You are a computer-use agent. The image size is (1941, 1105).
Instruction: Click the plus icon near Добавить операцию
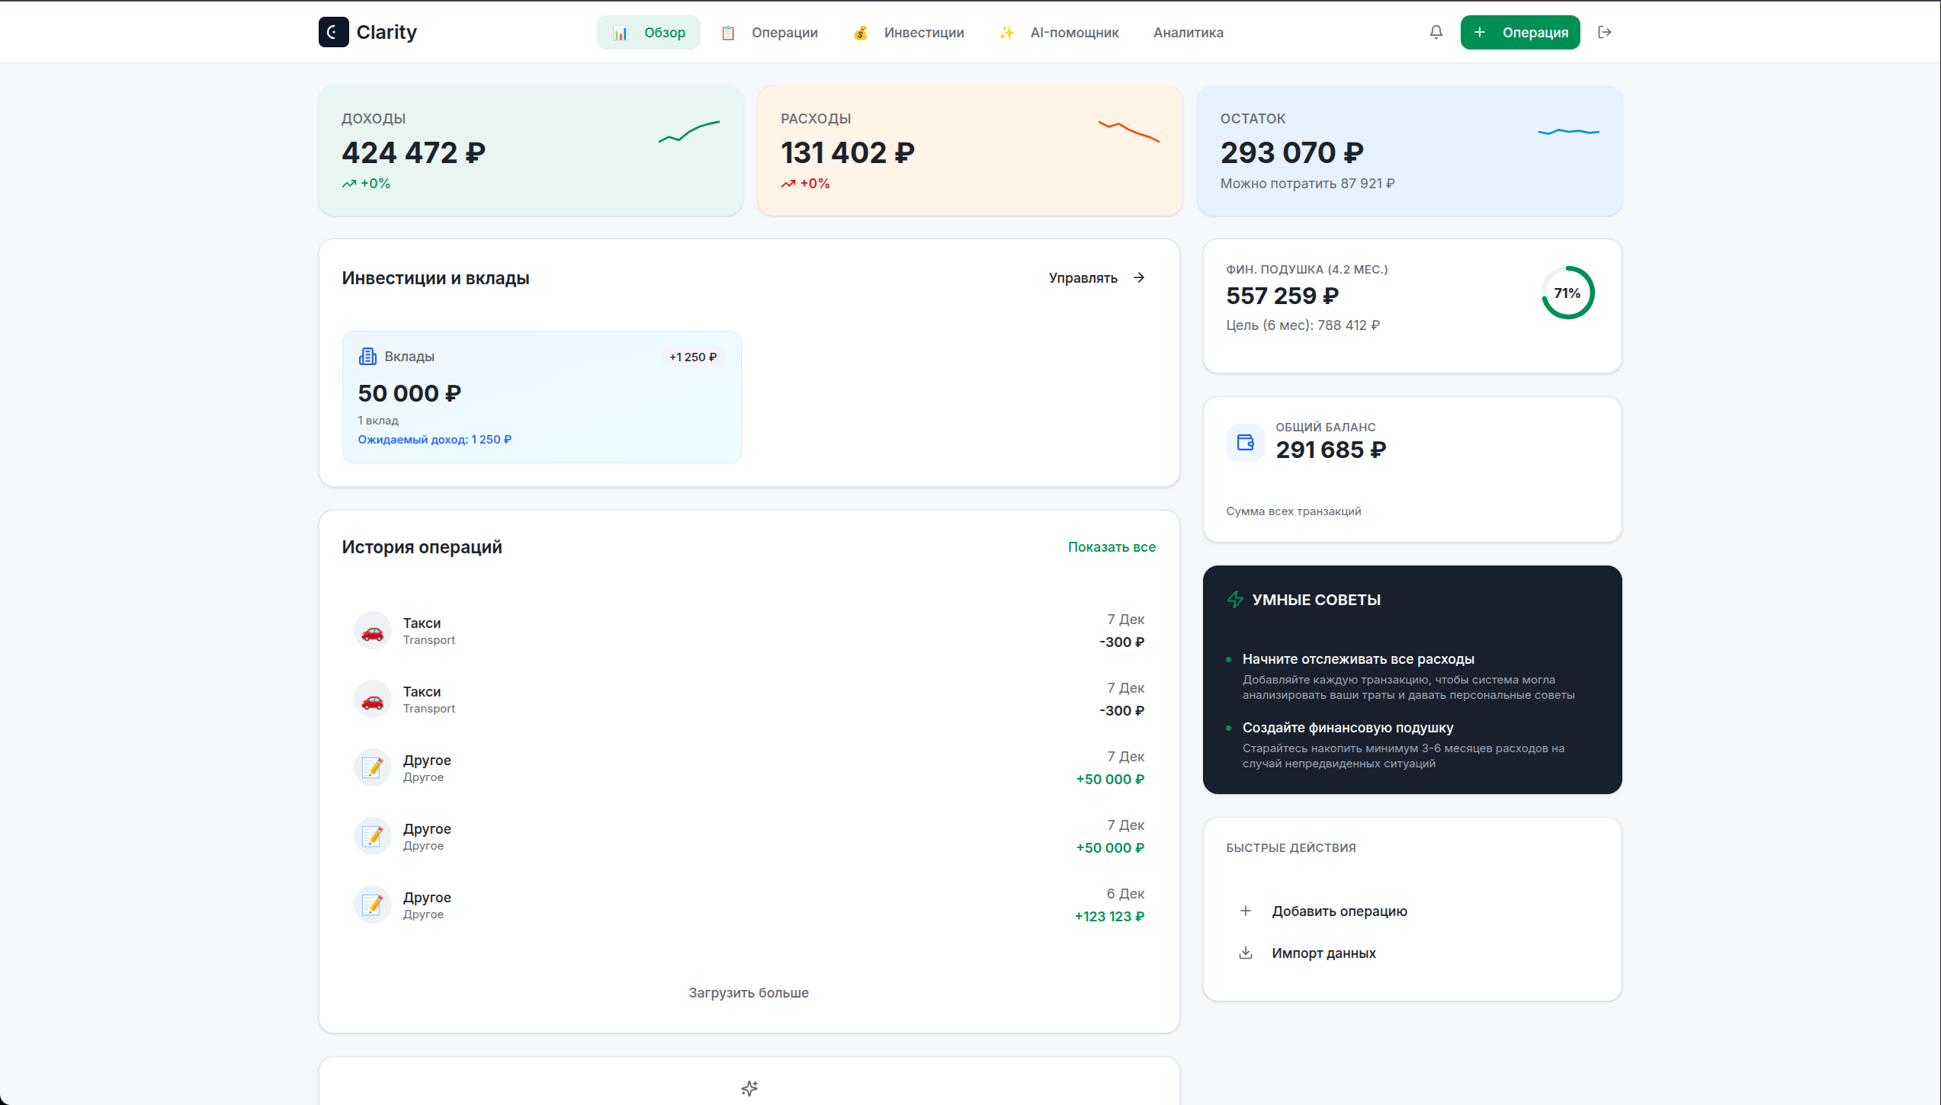pos(1246,911)
